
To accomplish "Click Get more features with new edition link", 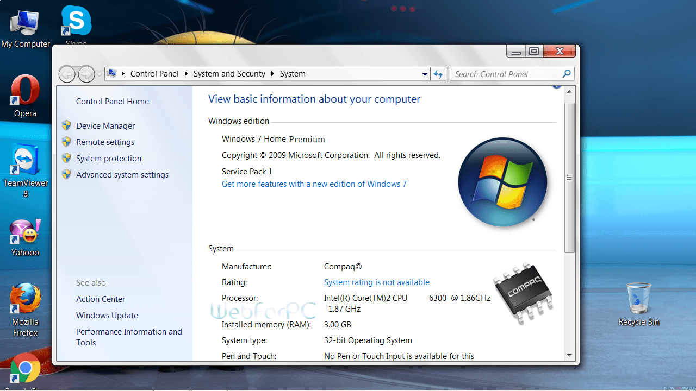I will [314, 184].
